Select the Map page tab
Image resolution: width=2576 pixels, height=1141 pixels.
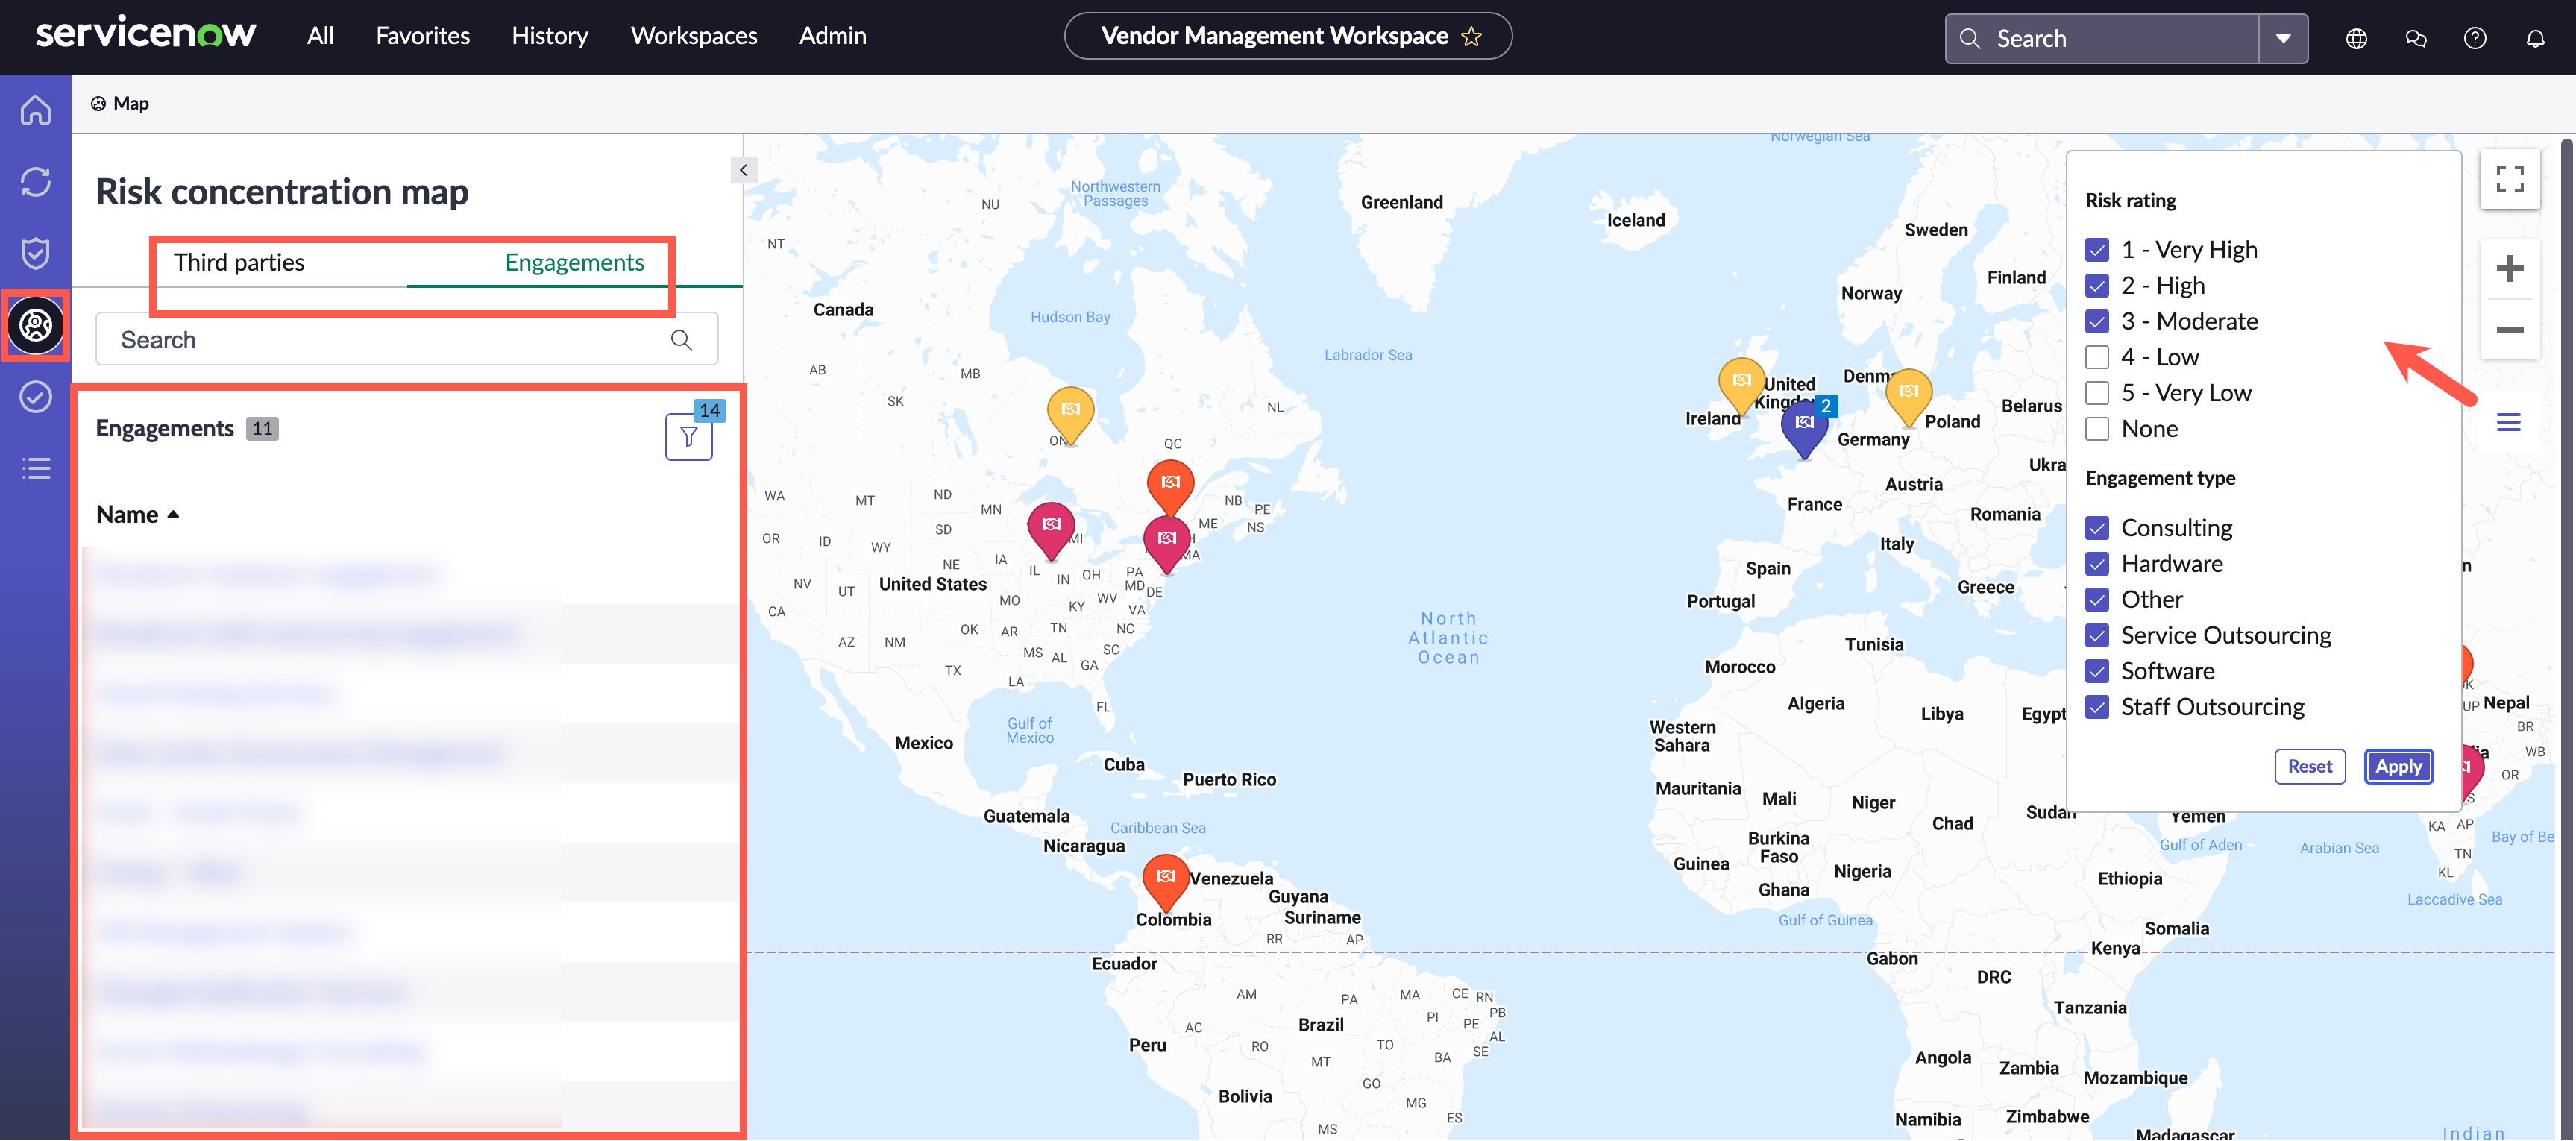tap(120, 103)
